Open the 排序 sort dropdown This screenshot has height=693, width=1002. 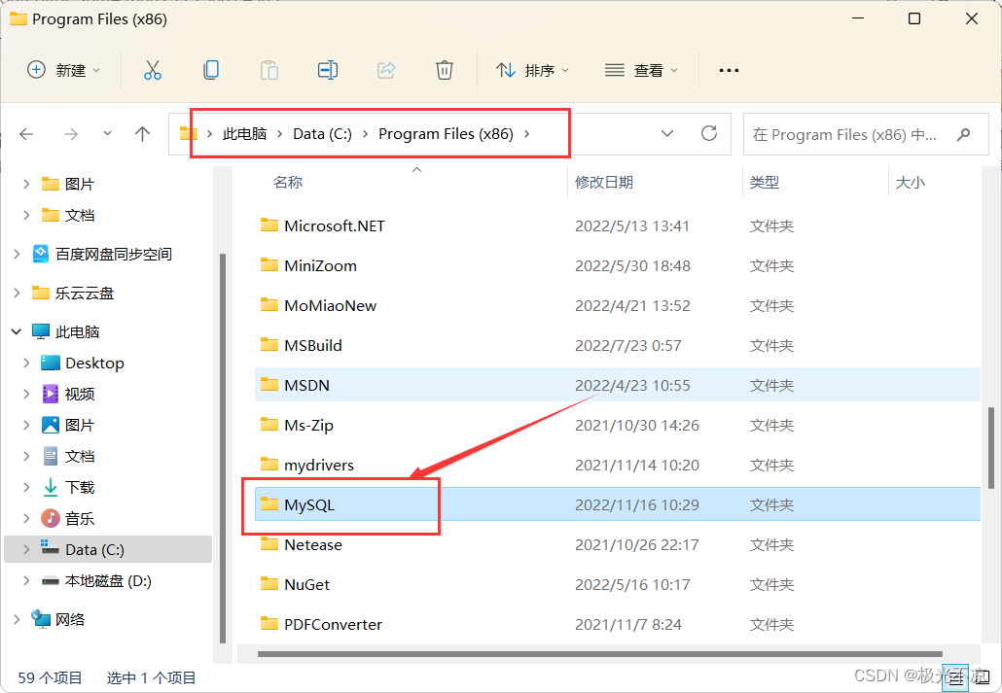pyautogui.click(x=531, y=69)
